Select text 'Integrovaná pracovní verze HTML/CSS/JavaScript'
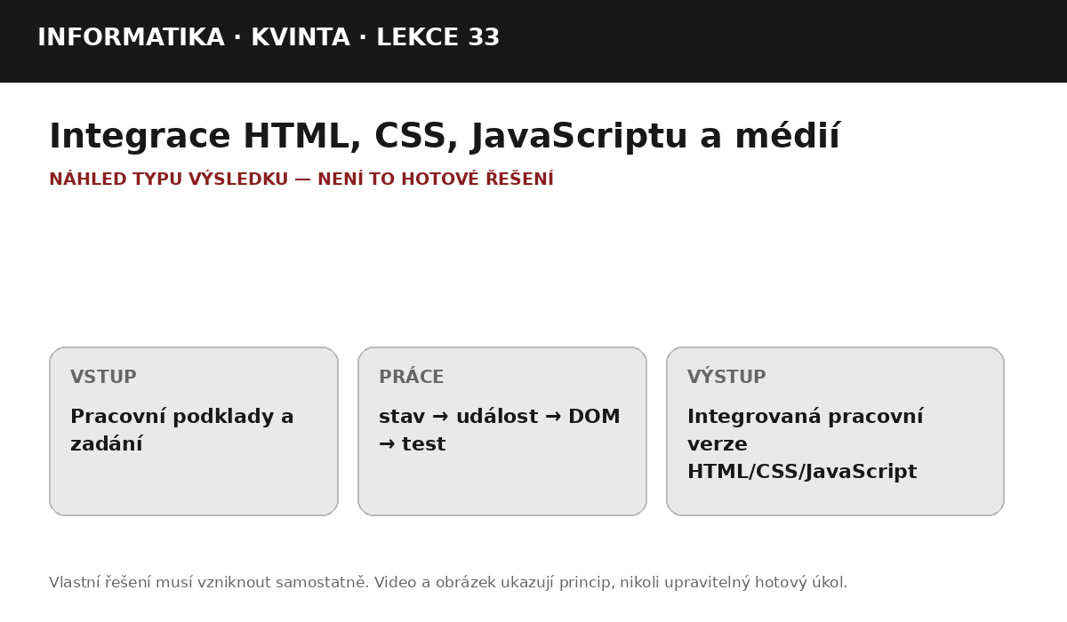Image resolution: width=1067 pixels, height=622 pixels. pyautogui.click(x=806, y=444)
